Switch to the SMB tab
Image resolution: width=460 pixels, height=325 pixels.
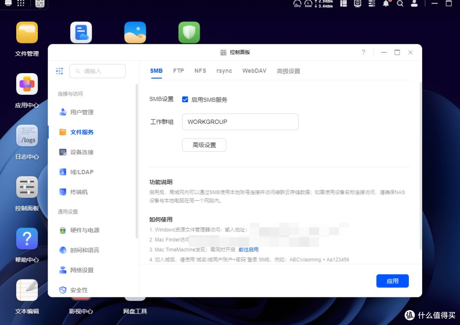156,71
